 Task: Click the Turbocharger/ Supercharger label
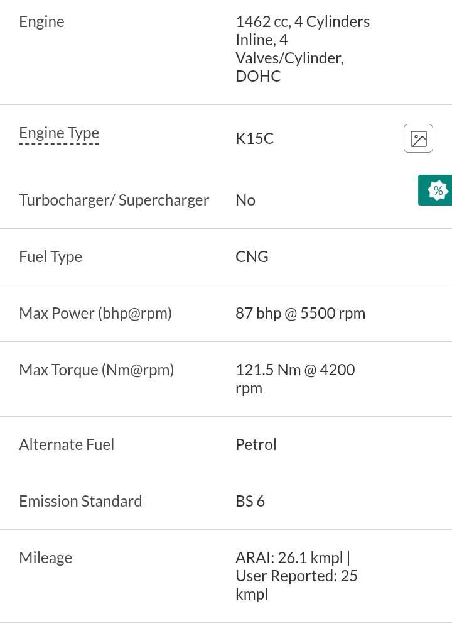click(114, 200)
